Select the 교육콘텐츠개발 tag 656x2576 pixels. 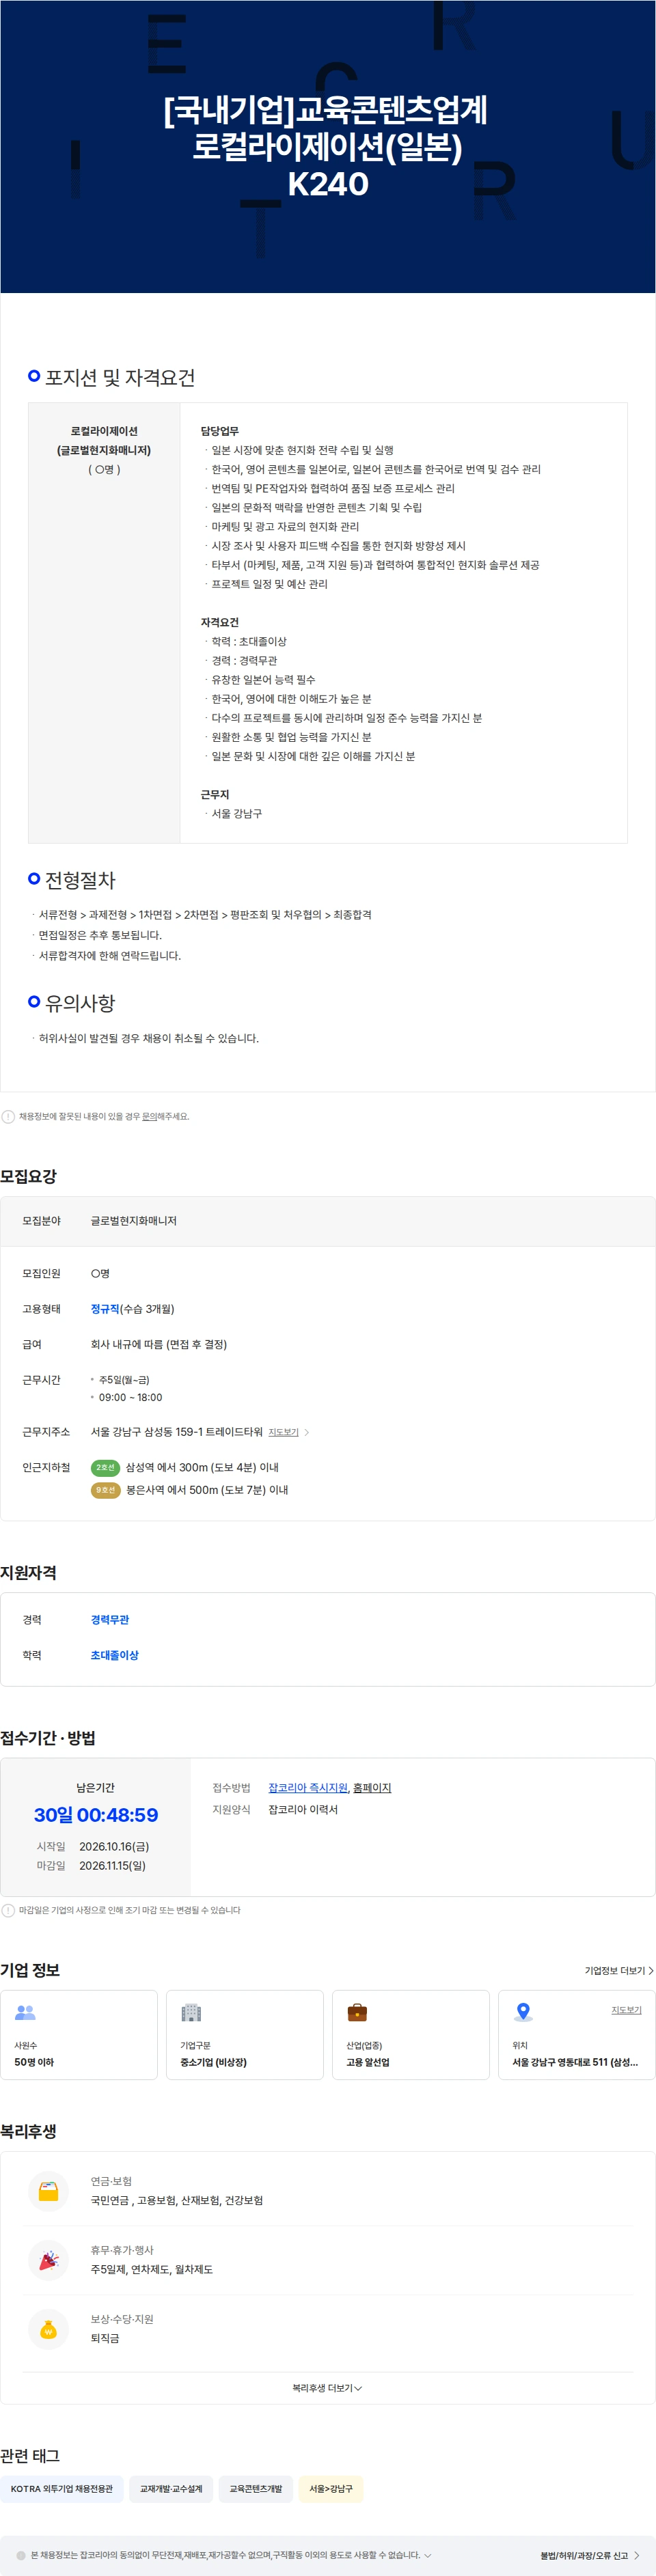(x=256, y=2489)
